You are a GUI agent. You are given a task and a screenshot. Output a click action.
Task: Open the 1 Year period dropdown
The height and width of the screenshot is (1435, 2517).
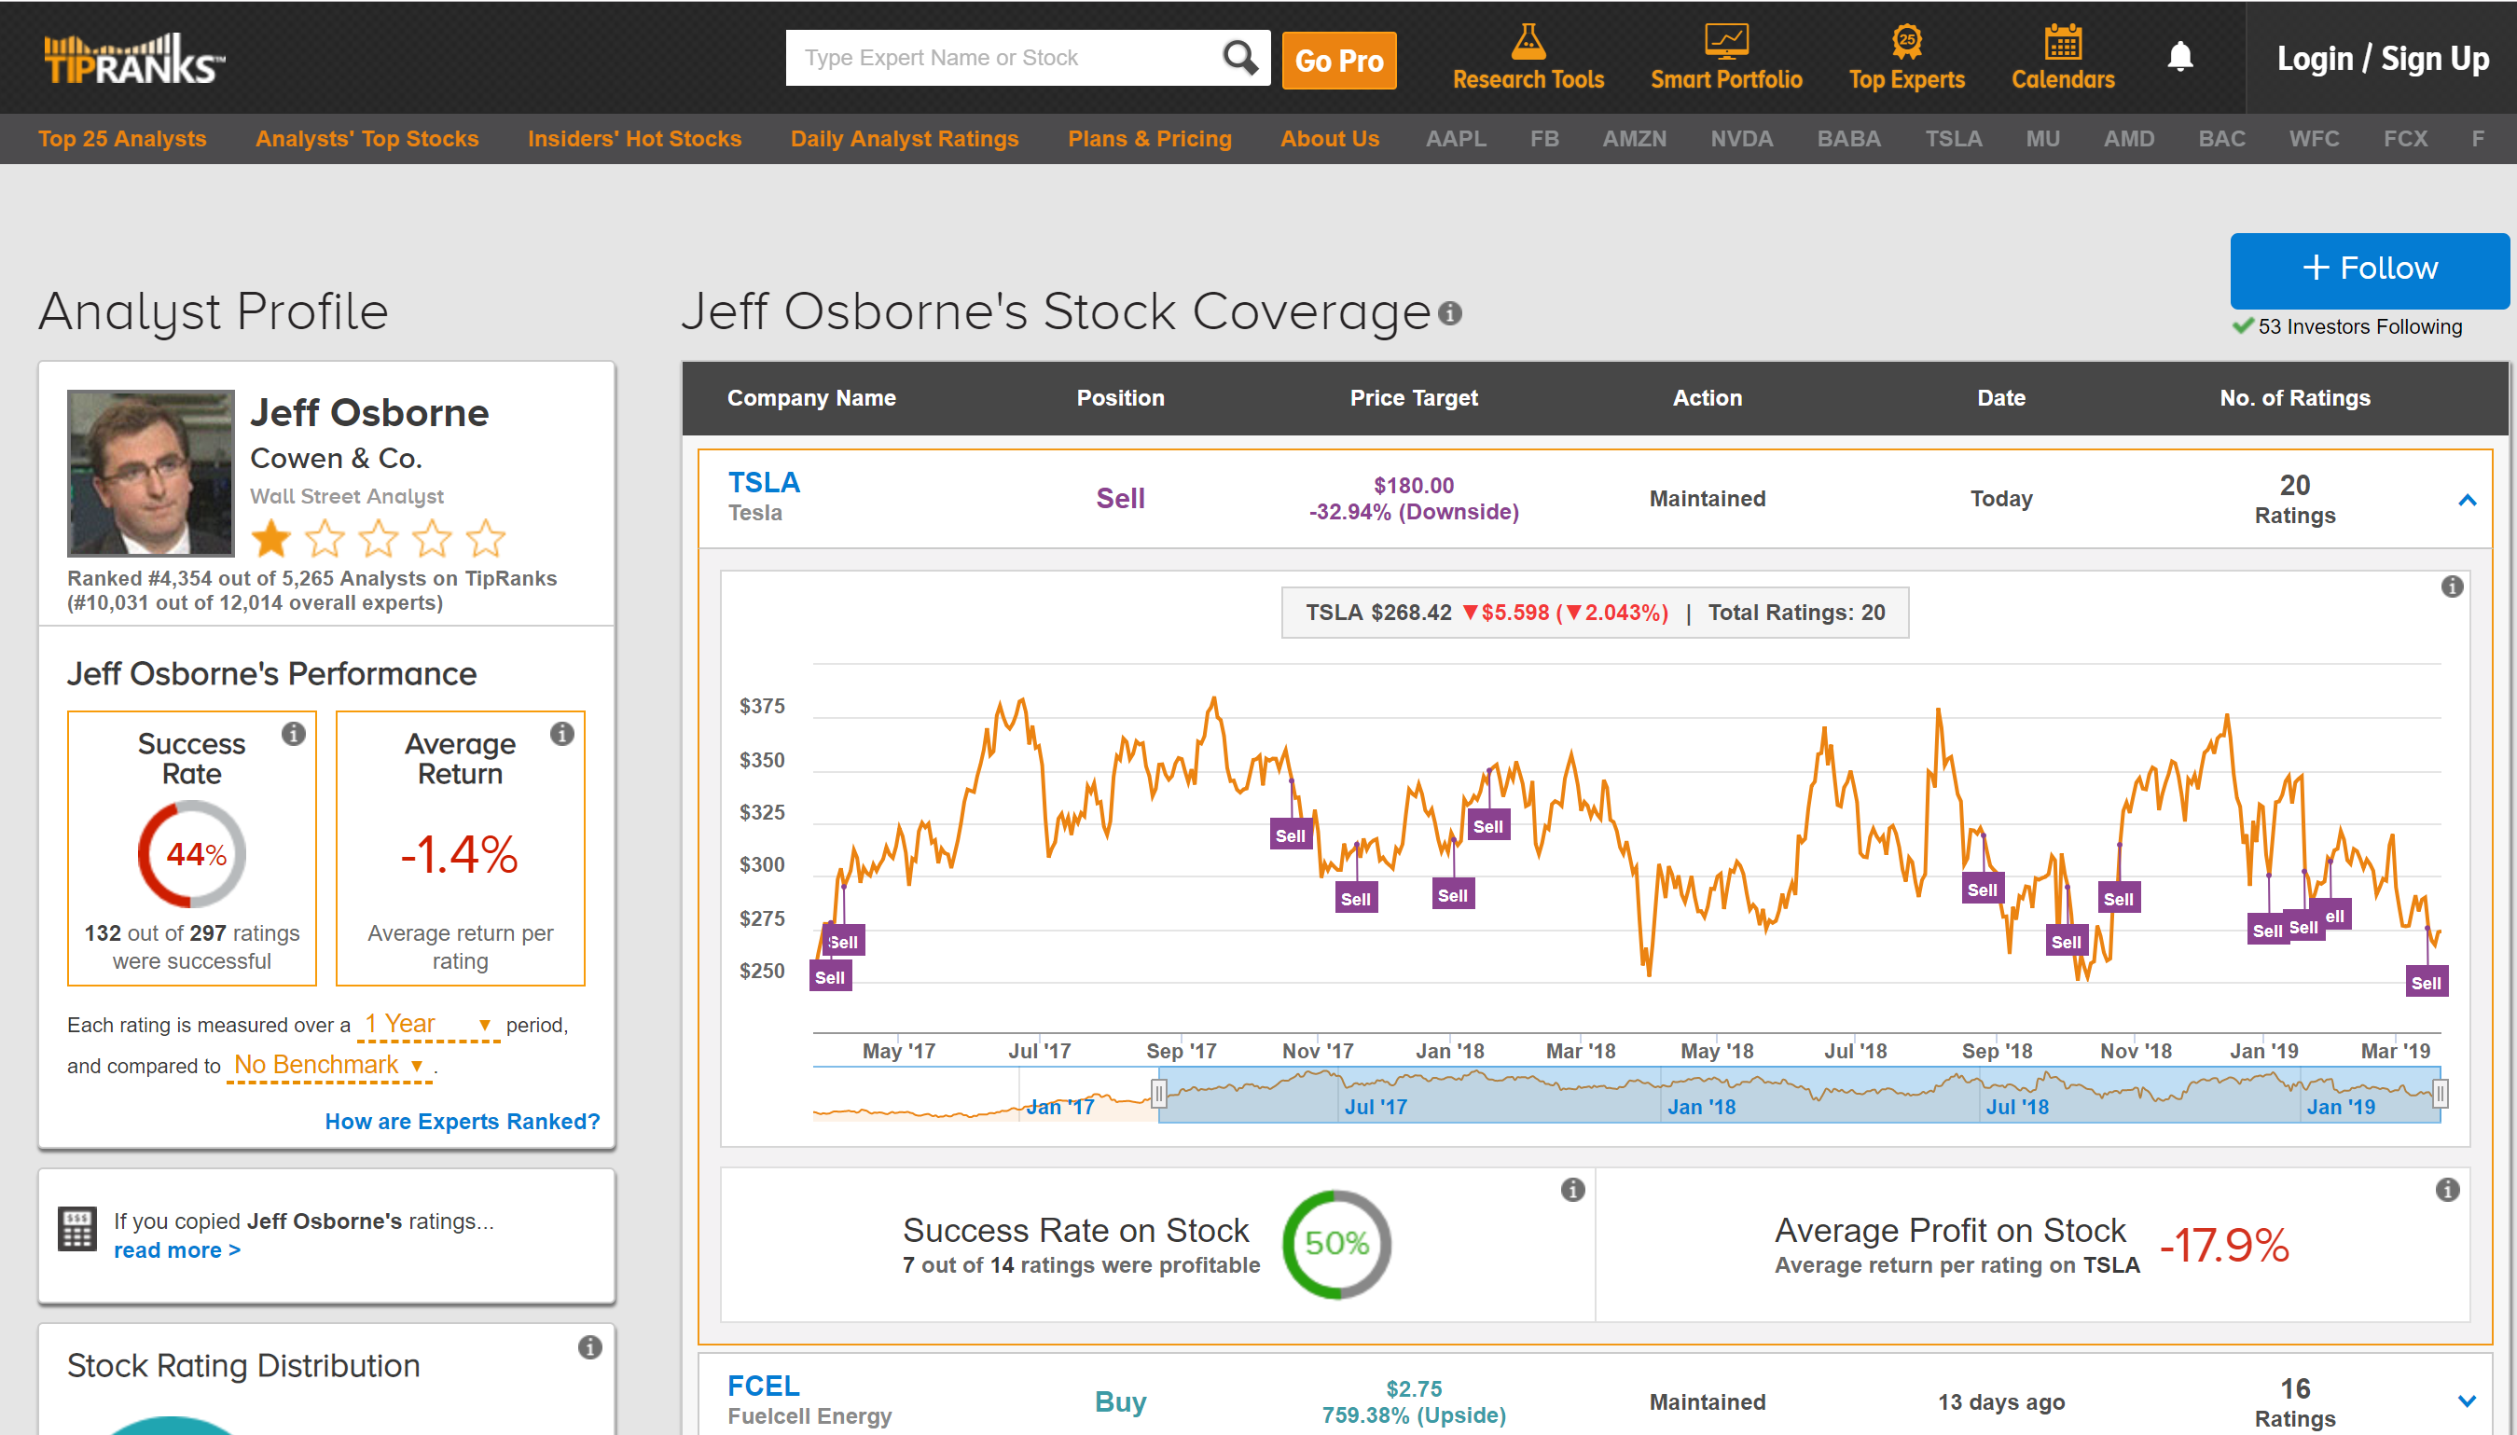pos(428,1025)
